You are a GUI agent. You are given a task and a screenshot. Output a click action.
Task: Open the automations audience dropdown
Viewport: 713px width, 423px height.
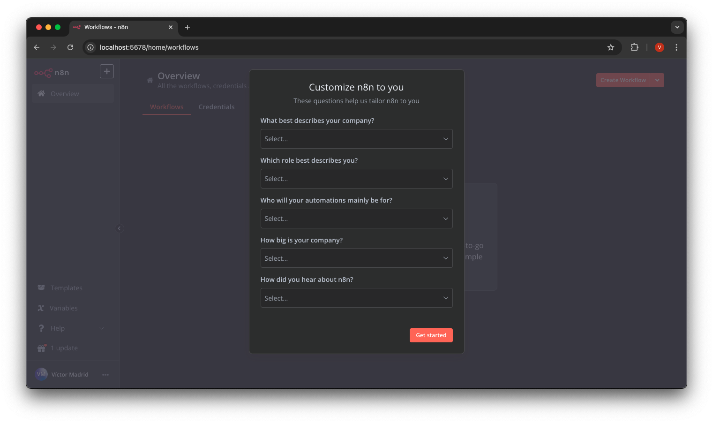(x=356, y=219)
